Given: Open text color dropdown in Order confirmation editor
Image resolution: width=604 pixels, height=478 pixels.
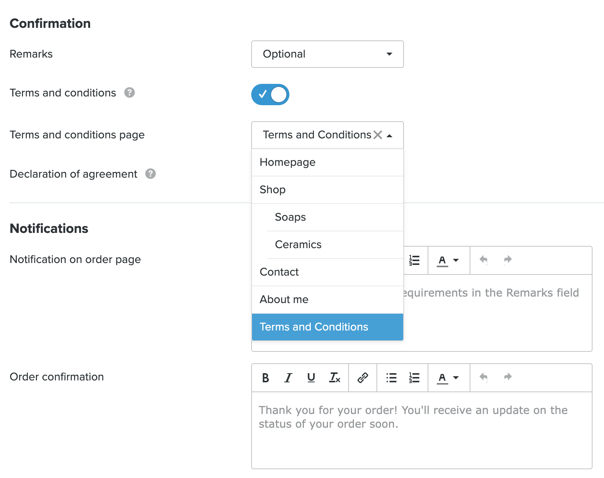Looking at the screenshot, I should (x=448, y=378).
